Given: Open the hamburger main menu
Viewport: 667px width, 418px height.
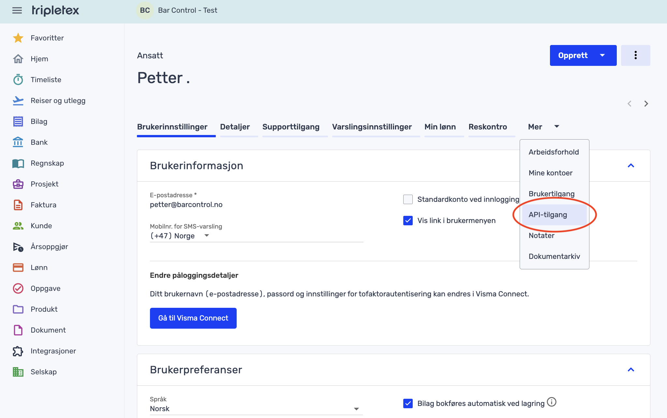Looking at the screenshot, I should tap(17, 10).
